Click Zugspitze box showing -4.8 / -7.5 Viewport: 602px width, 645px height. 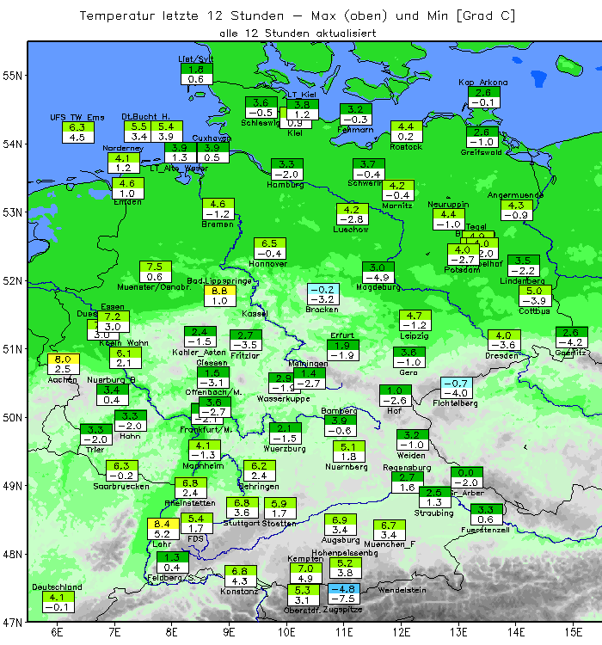tap(344, 593)
